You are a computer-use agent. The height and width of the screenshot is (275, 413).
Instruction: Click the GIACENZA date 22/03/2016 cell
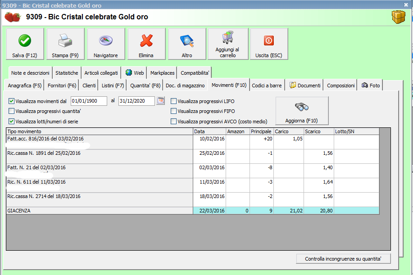tap(209, 211)
